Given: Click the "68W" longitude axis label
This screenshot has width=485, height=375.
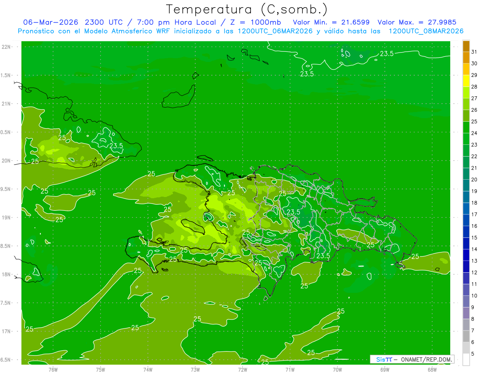Looking at the screenshot, I should pyautogui.click(x=432, y=369).
